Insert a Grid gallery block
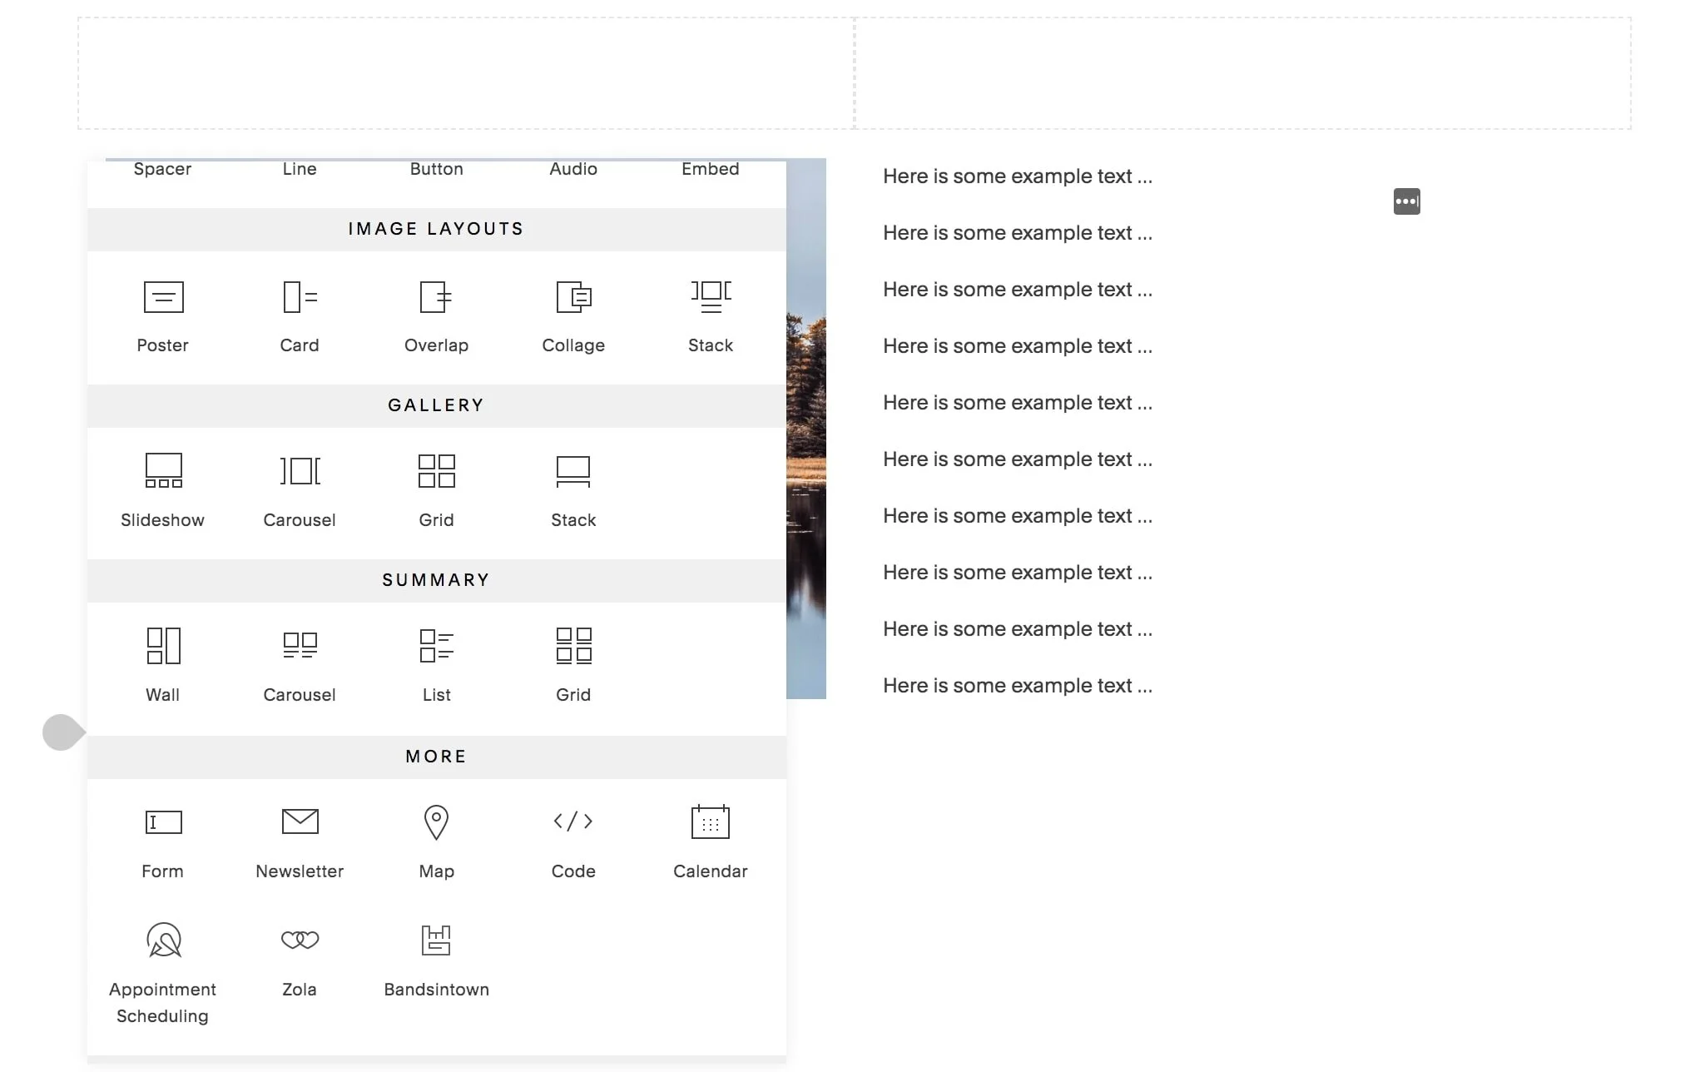The height and width of the screenshot is (1072, 1685). click(436, 491)
